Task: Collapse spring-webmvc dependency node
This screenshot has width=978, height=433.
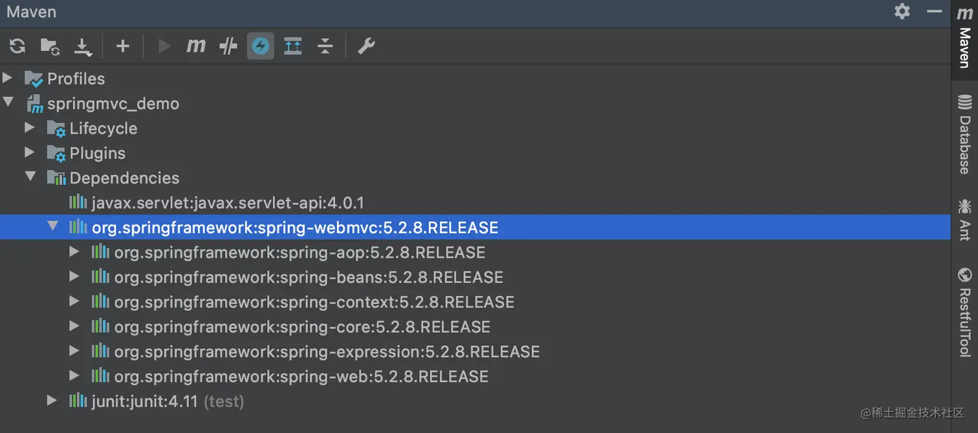Action: (53, 226)
